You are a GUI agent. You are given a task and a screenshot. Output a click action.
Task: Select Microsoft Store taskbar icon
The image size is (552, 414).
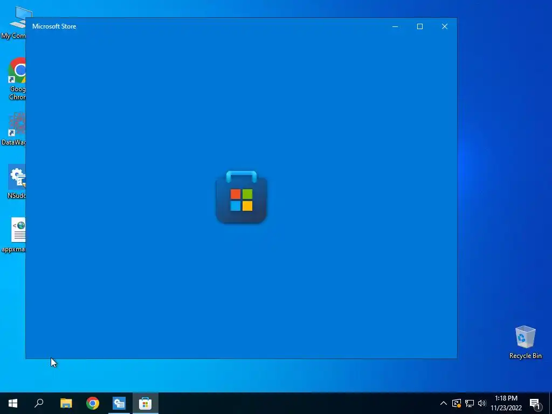coord(145,403)
